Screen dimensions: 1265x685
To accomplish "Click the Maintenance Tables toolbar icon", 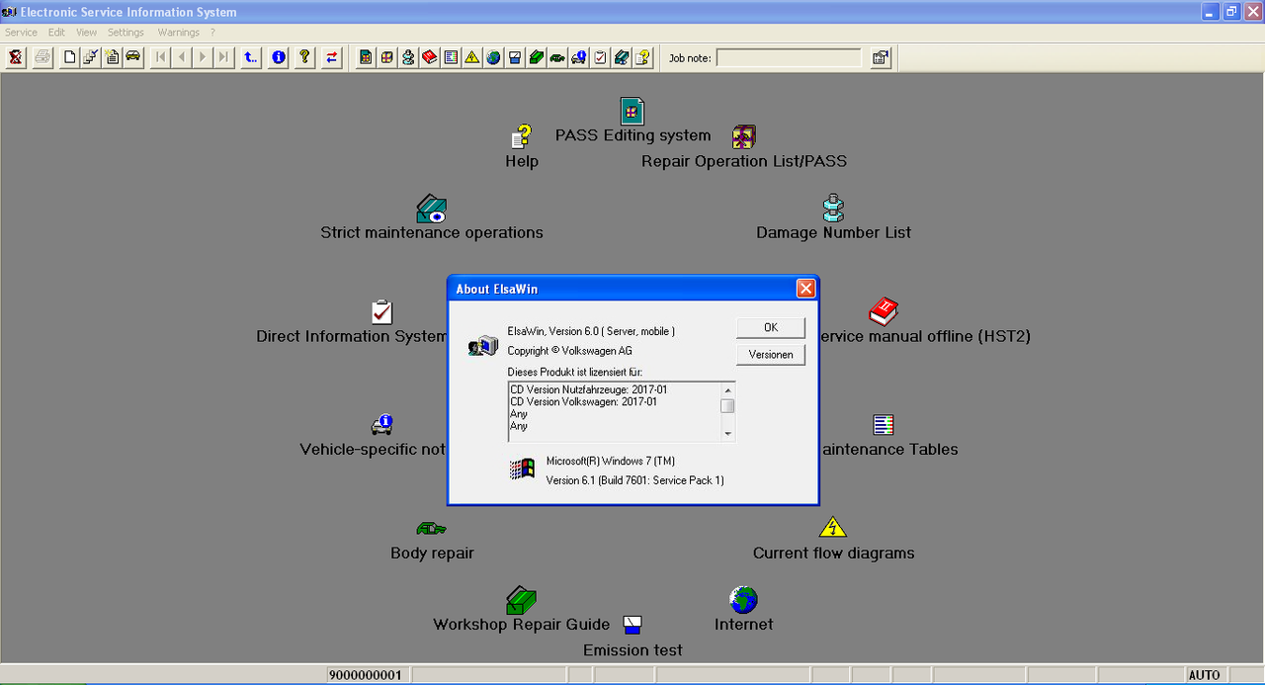I will tap(451, 57).
